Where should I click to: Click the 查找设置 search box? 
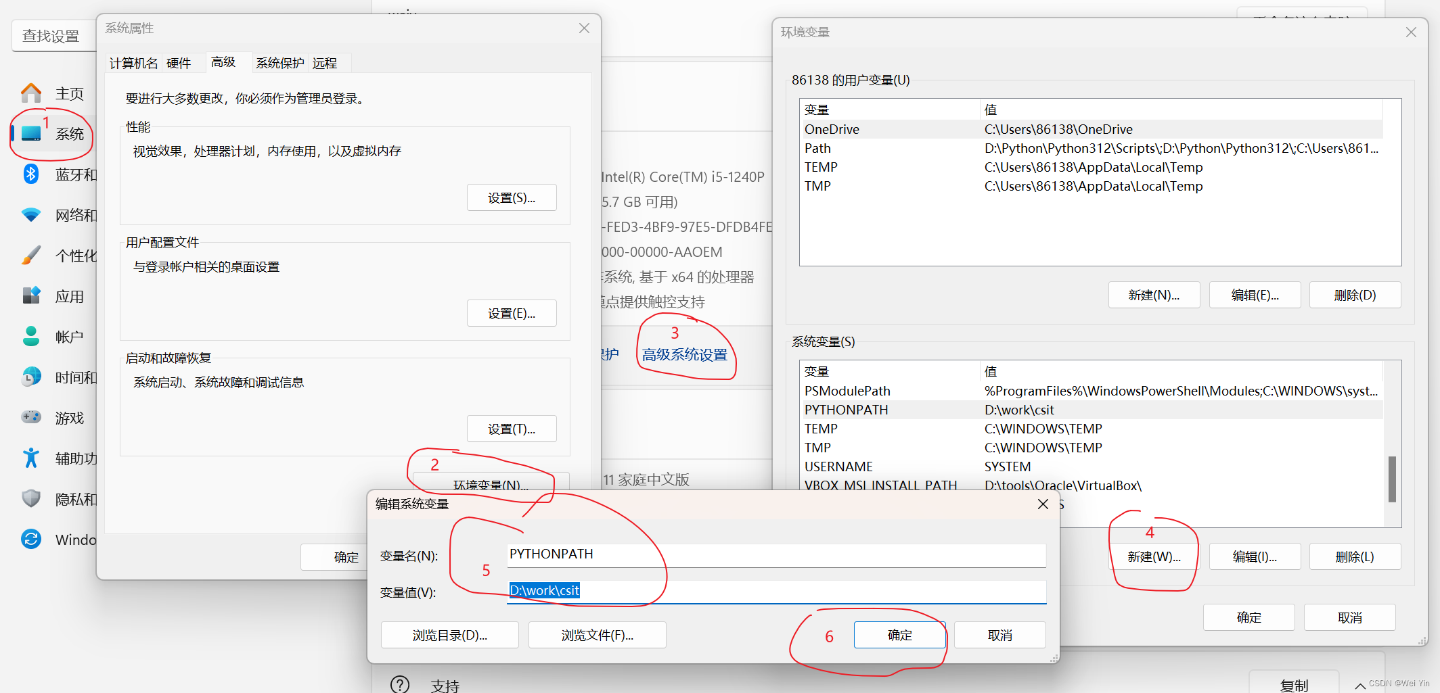(54, 36)
